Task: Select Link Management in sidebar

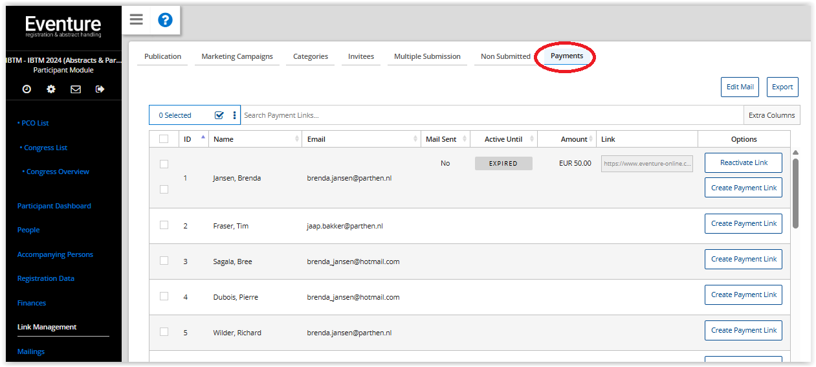Action: [47, 327]
